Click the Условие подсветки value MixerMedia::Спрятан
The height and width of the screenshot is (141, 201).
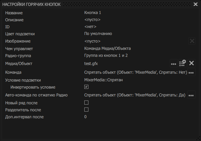coord(104,80)
